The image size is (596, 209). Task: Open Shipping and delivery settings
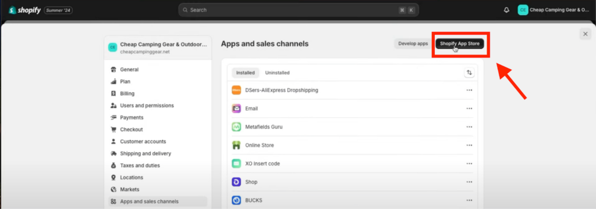(x=158, y=154)
